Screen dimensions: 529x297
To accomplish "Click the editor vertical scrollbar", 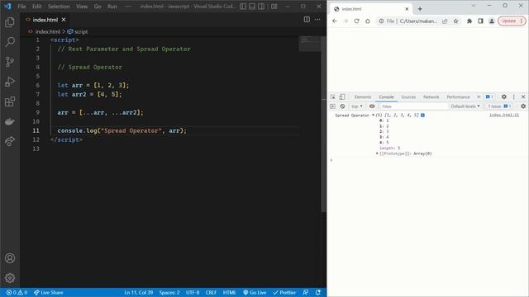I will (x=323, y=124).
